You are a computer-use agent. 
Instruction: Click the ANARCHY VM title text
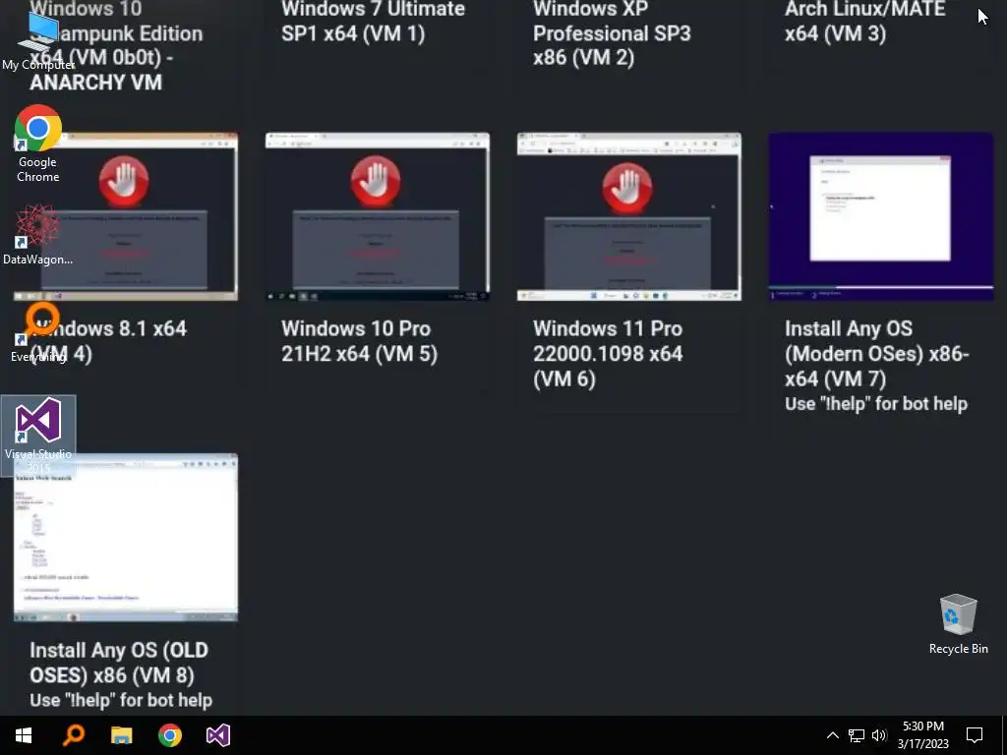(96, 83)
